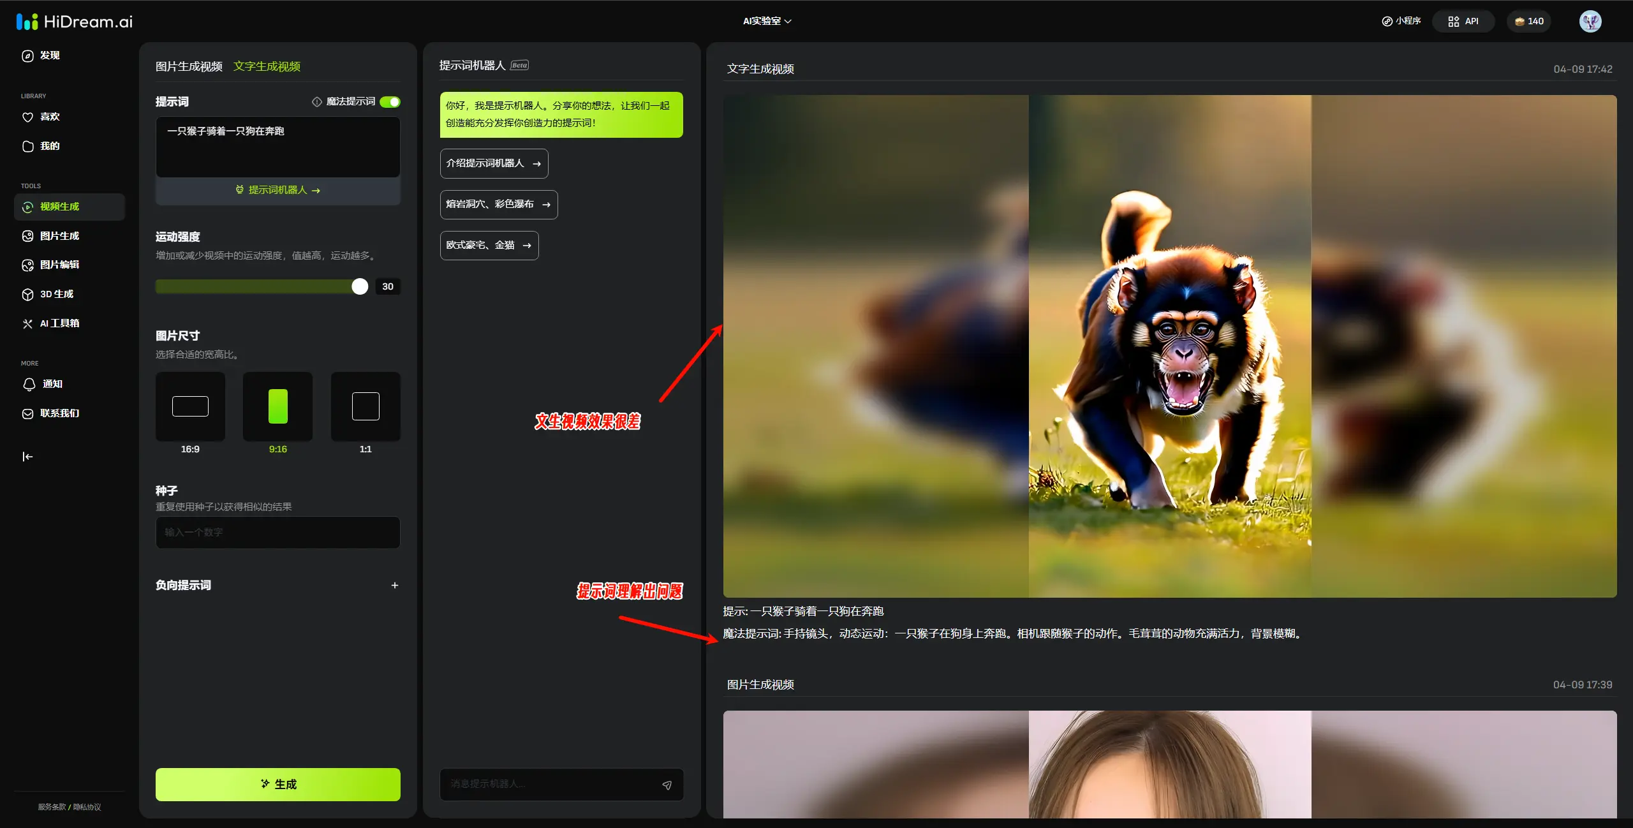This screenshot has height=828, width=1633.
Task: Open the 提示词机器人 arrow link under prompt
Action: click(x=278, y=191)
